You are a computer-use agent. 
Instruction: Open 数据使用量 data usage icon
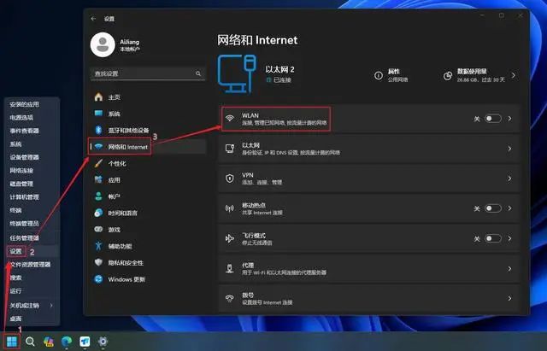[448, 75]
